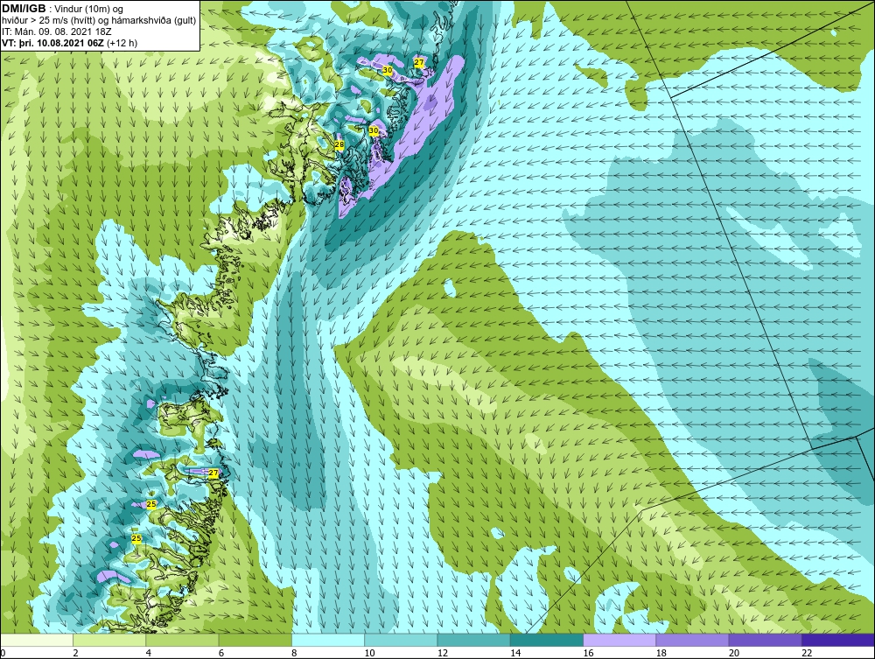
Task: Click the southernmost yellow '25' gust marker
Action: 136,538
